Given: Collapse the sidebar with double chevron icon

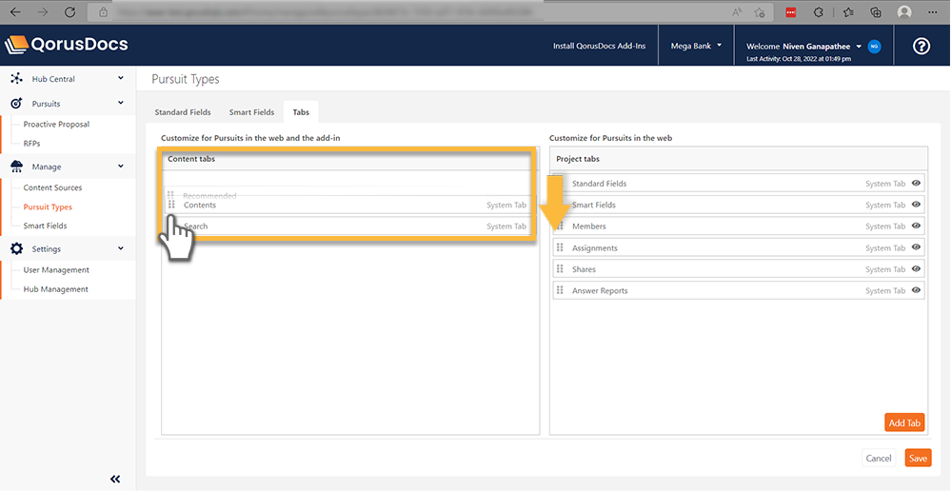Looking at the screenshot, I should (115, 479).
